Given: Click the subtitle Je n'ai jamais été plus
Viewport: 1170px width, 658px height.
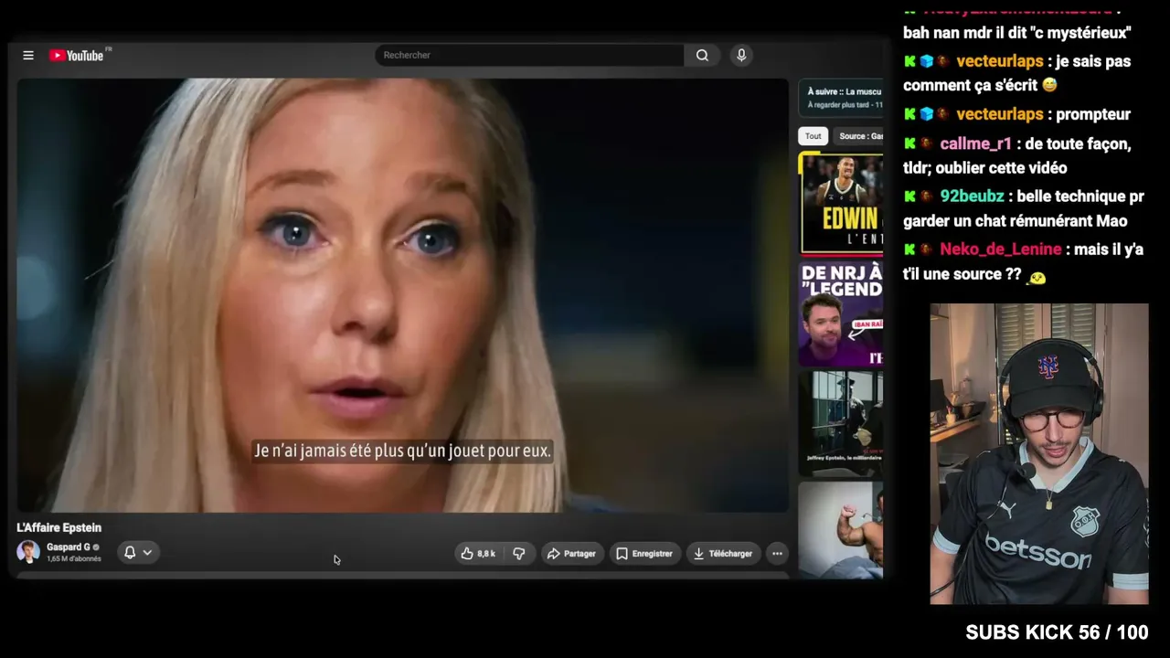Looking at the screenshot, I should point(402,451).
